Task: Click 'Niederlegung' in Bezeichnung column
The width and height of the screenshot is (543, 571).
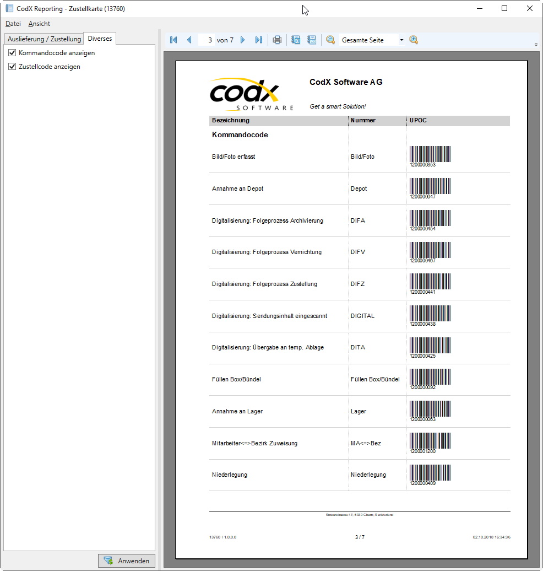Action: (230, 475)
